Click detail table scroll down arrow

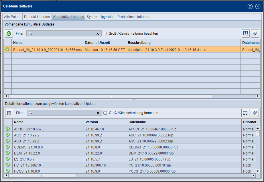258,171
